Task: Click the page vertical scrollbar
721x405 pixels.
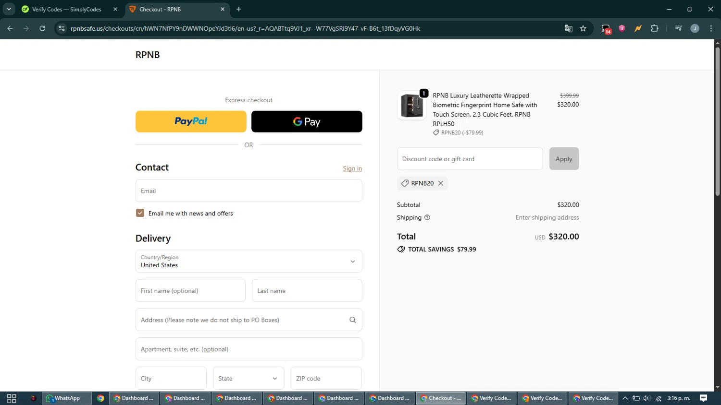Action: click(717, 122)
